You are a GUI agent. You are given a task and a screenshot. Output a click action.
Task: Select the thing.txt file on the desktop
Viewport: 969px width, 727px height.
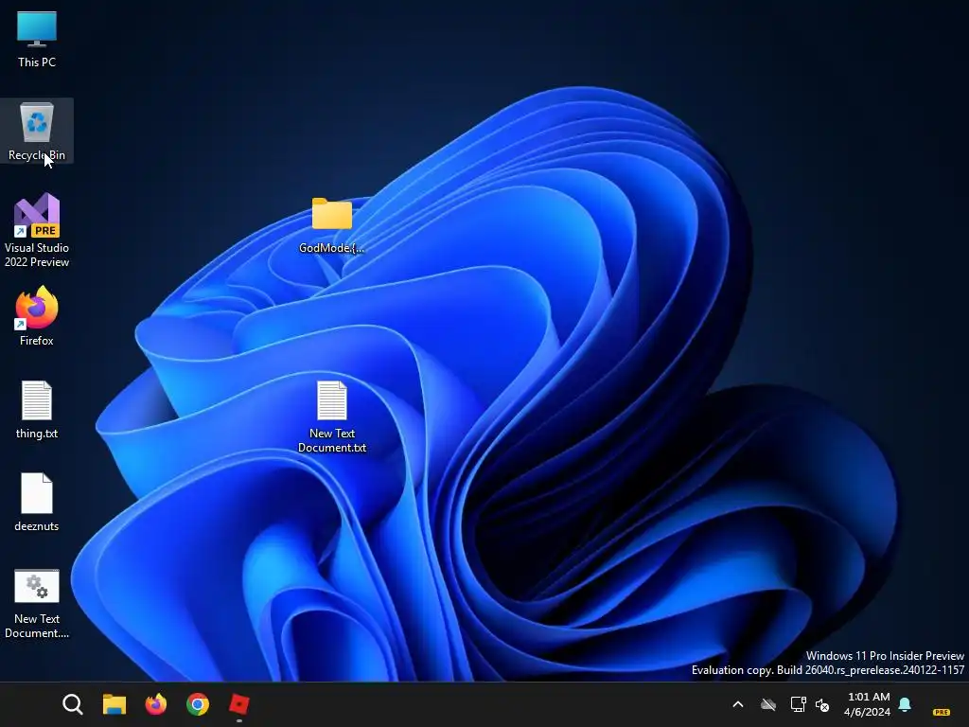[37, 409]
